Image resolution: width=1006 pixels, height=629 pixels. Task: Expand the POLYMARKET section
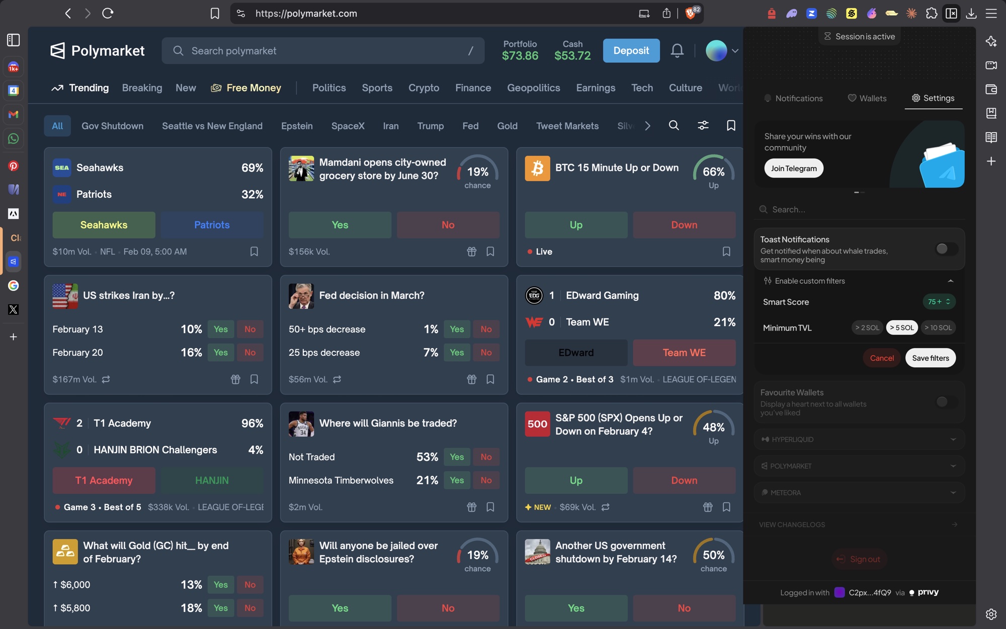pos(953,466)
